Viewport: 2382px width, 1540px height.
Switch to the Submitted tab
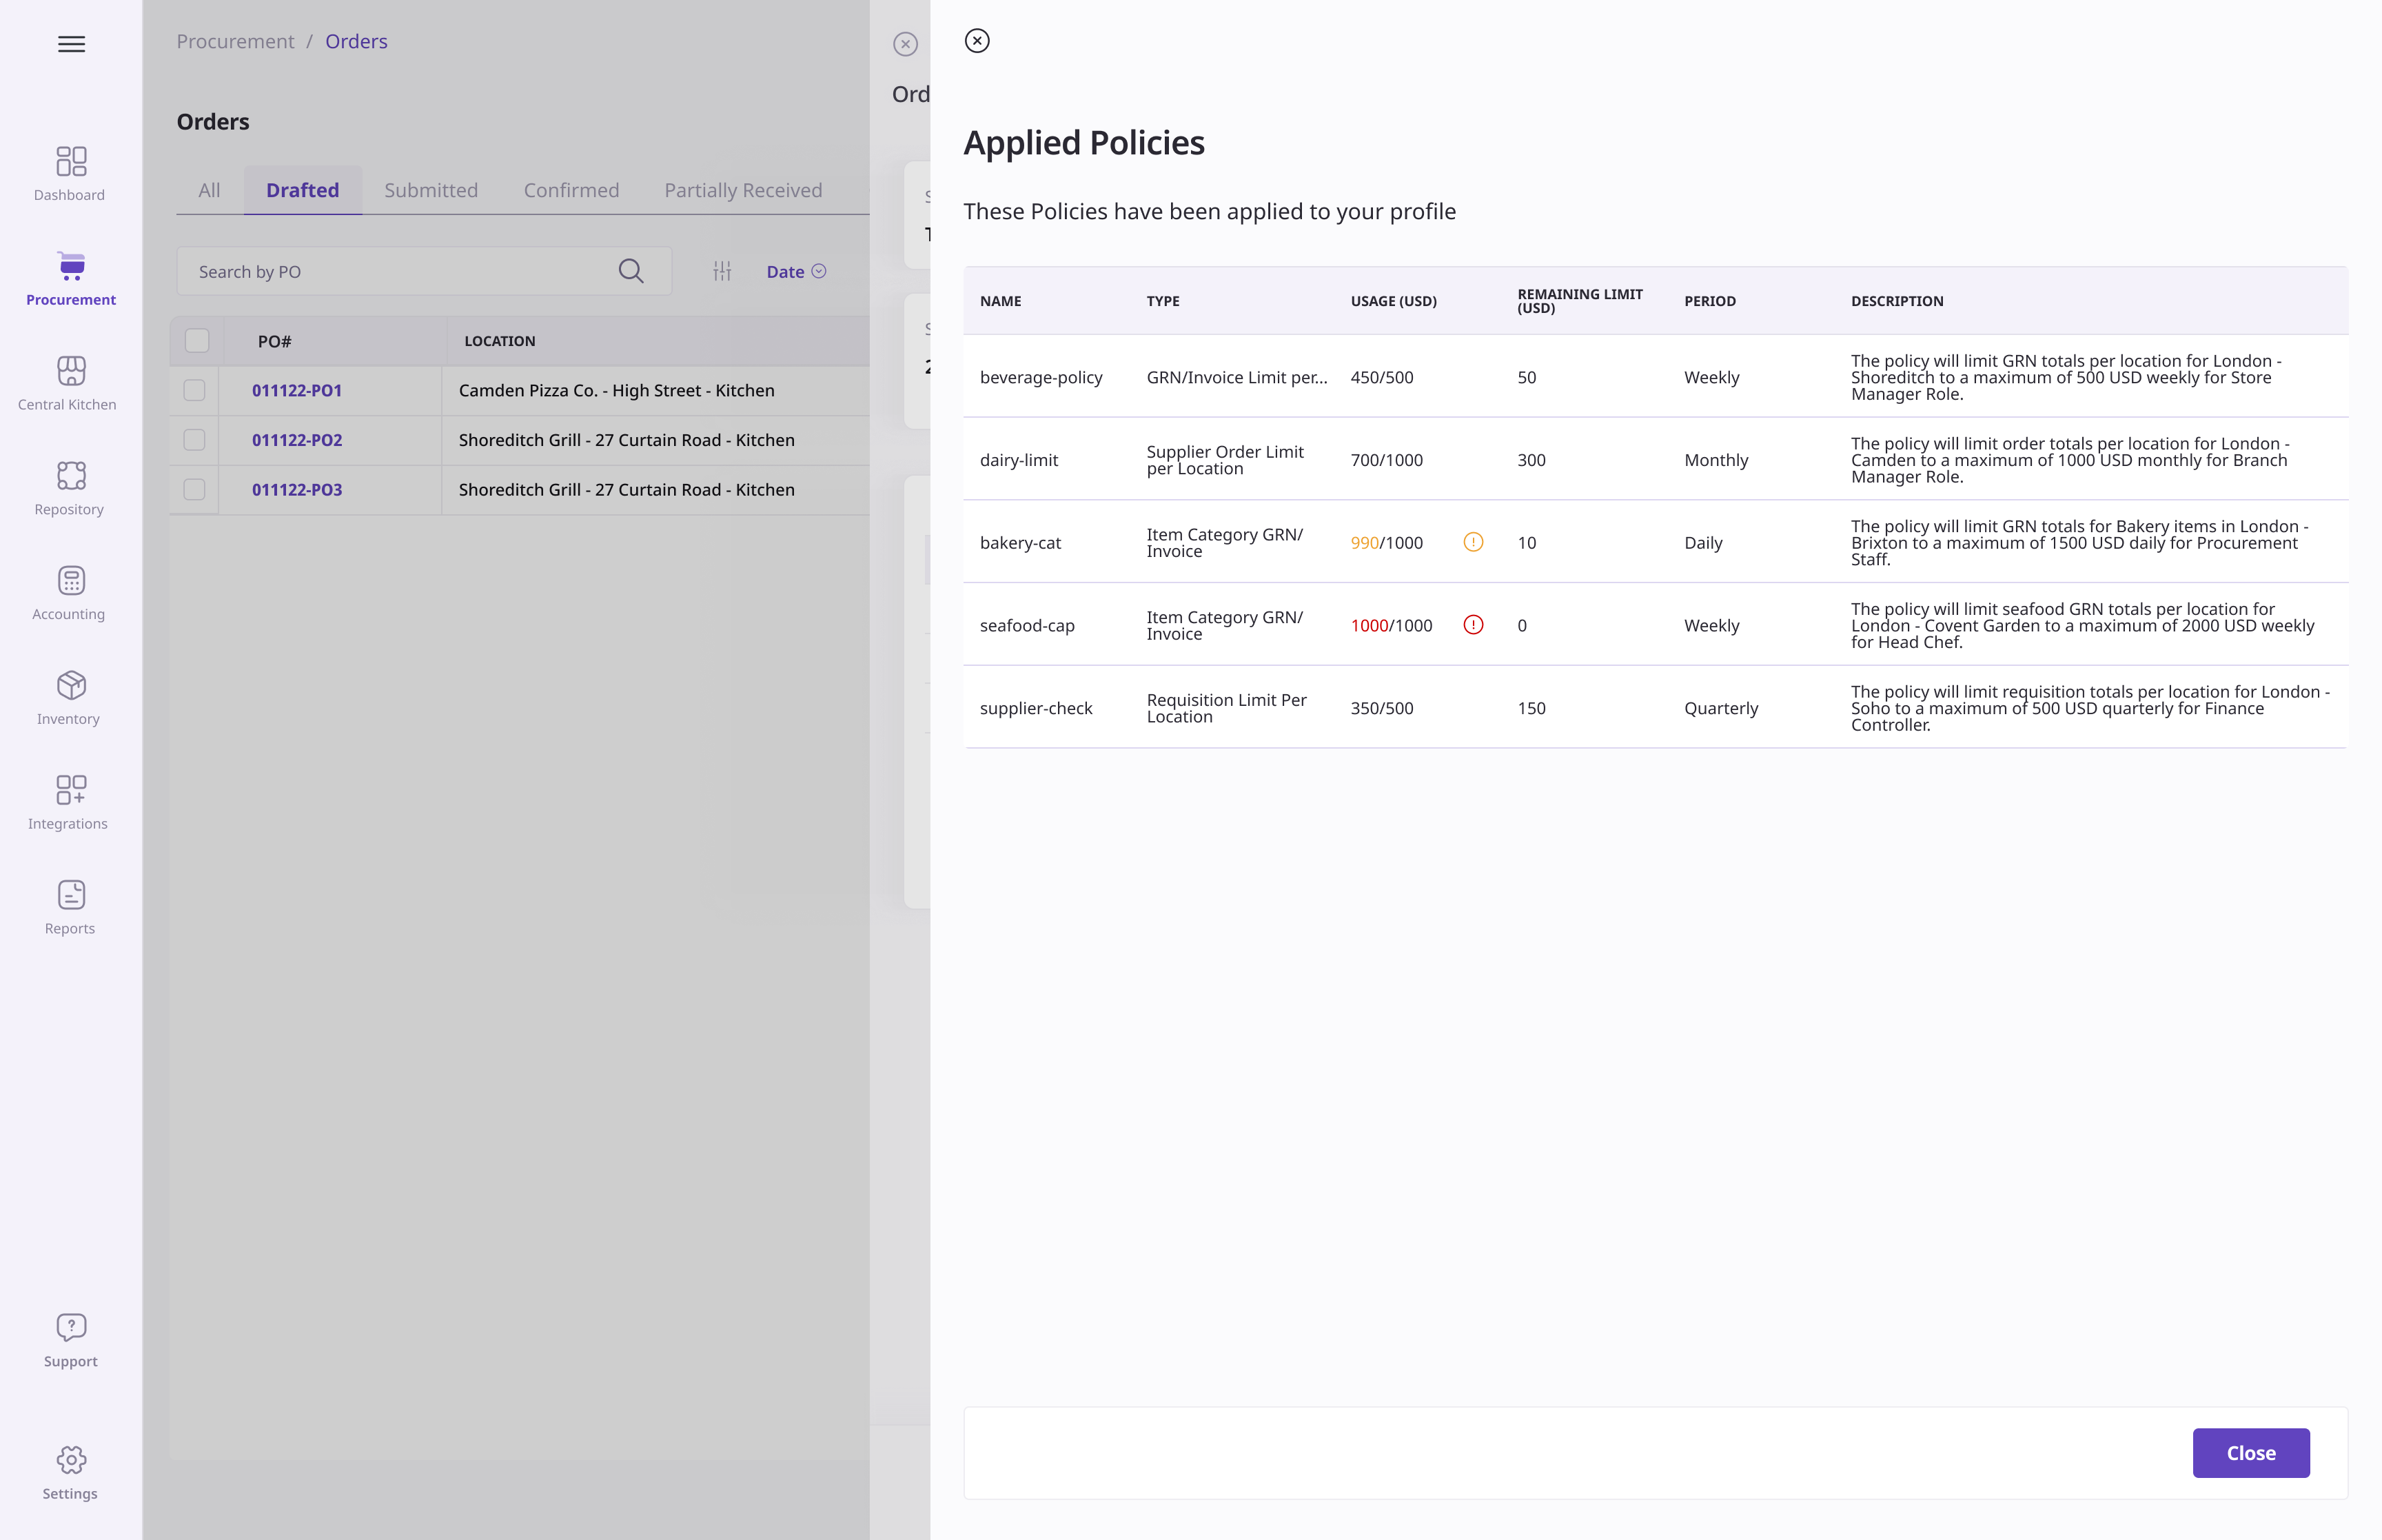[x=431, y=190]
